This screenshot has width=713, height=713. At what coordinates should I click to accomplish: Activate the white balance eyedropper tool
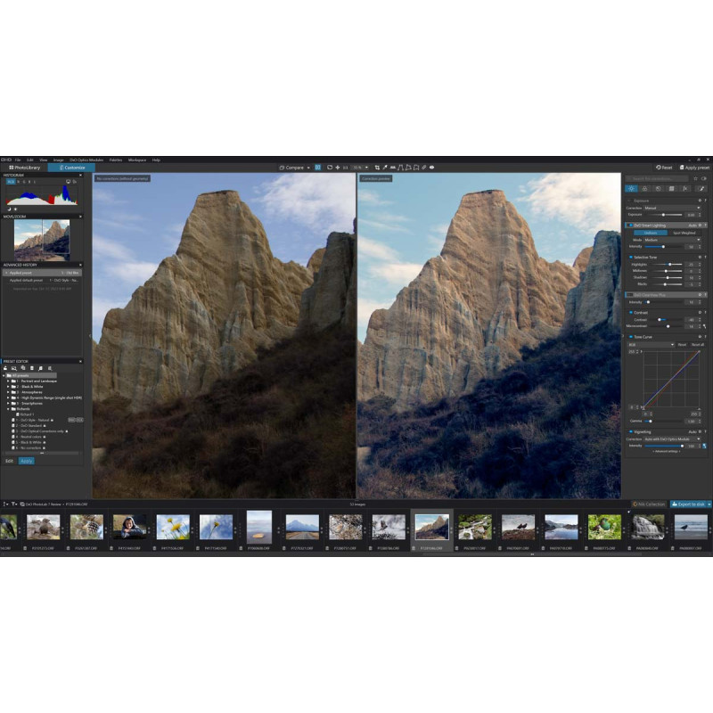[x=385, y=167]
